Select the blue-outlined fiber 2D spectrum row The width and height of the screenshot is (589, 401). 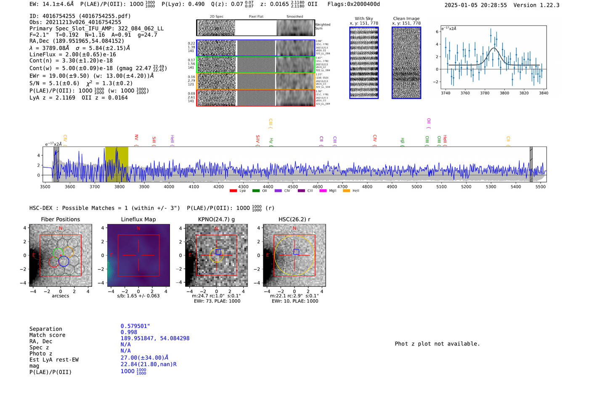click(256, 48)
